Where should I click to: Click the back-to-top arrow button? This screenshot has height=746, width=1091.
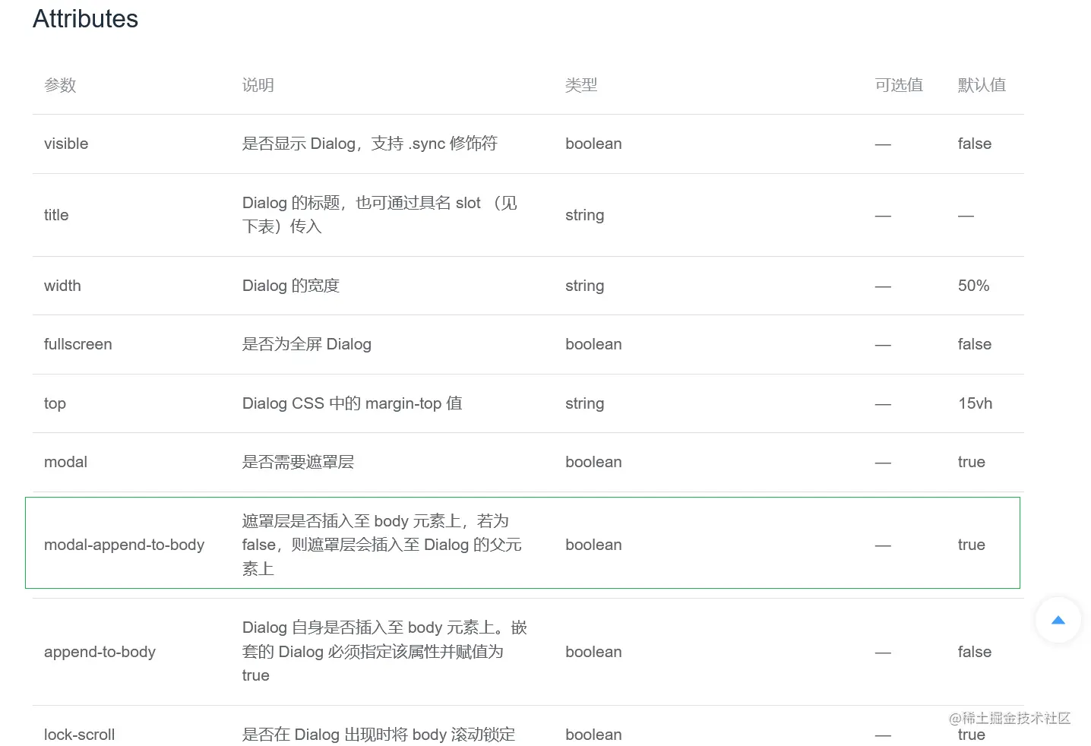click(1058, 621)
